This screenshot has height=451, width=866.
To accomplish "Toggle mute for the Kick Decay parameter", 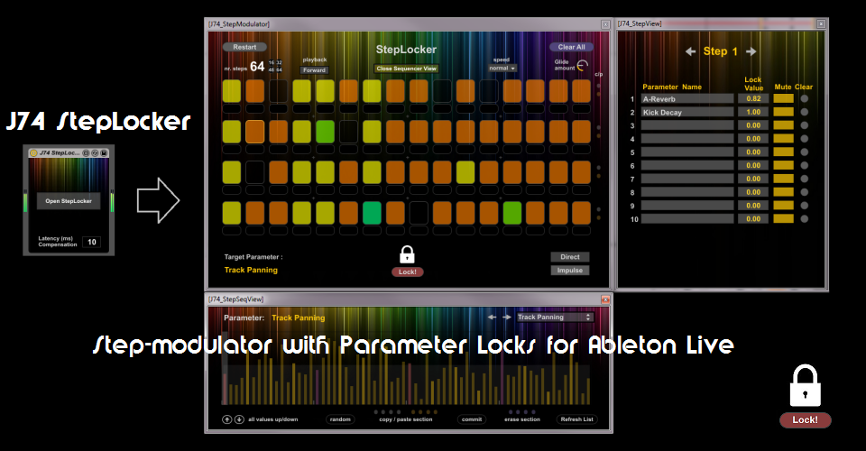I will pos(783,112).
